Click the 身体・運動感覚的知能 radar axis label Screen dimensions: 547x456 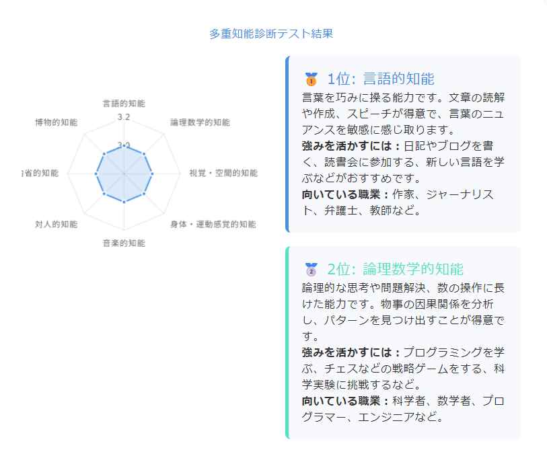(213, 224)
